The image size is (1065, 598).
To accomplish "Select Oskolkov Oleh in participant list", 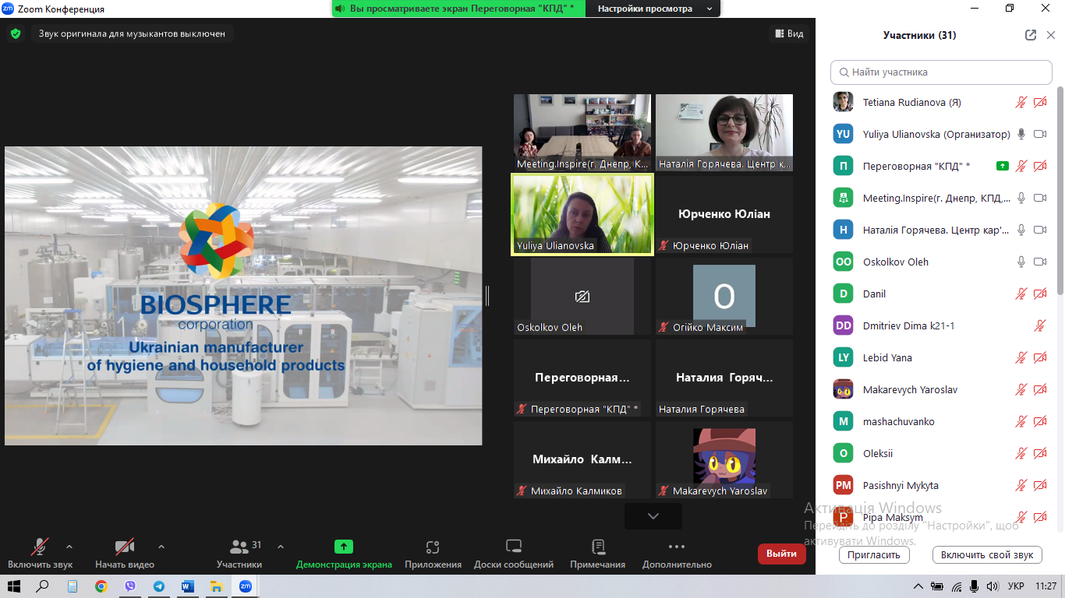I will pyautogui.click(x=940, y=262).
